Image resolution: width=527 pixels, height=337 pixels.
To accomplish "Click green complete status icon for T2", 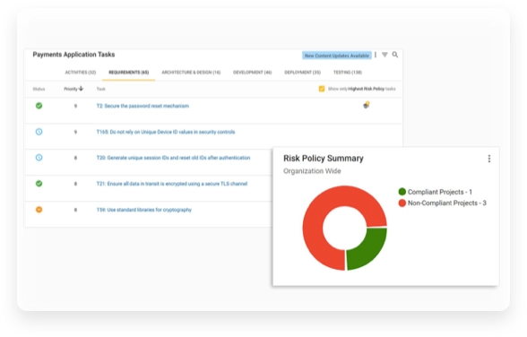I will 39,106.
